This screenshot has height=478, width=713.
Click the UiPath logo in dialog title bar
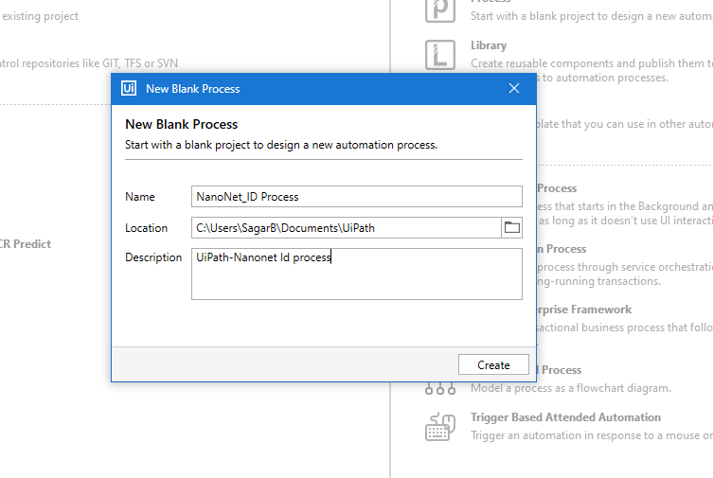point(129,88)
